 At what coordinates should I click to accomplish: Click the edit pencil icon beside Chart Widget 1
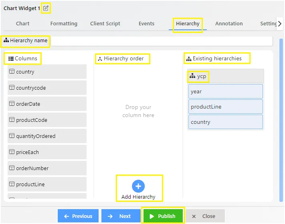(x=46, y=8)
